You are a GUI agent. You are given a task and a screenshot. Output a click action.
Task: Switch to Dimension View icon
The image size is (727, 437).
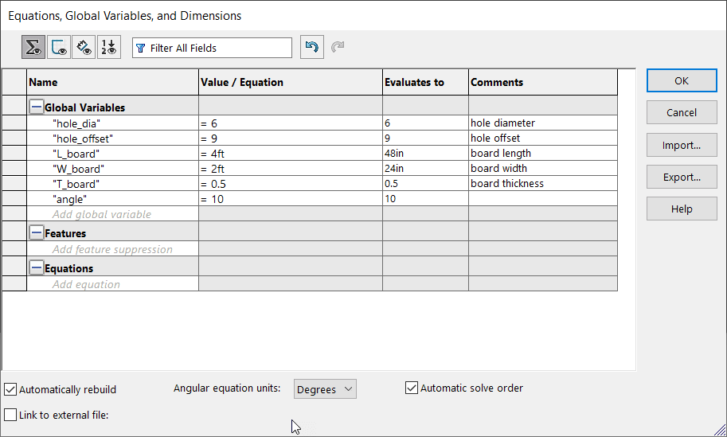point(84,47)
